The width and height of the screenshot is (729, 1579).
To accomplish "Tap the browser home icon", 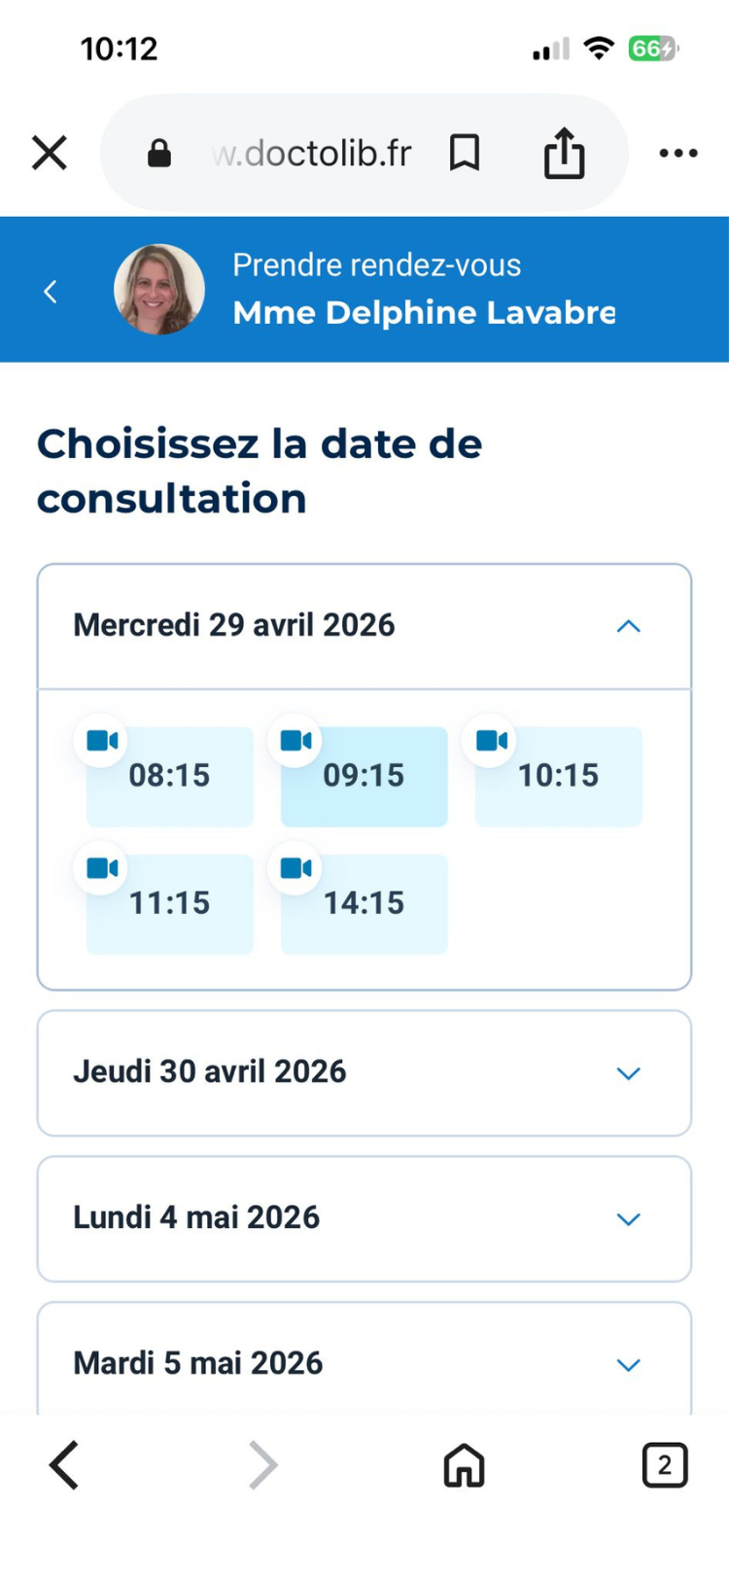I will (x=464, y=1465).
